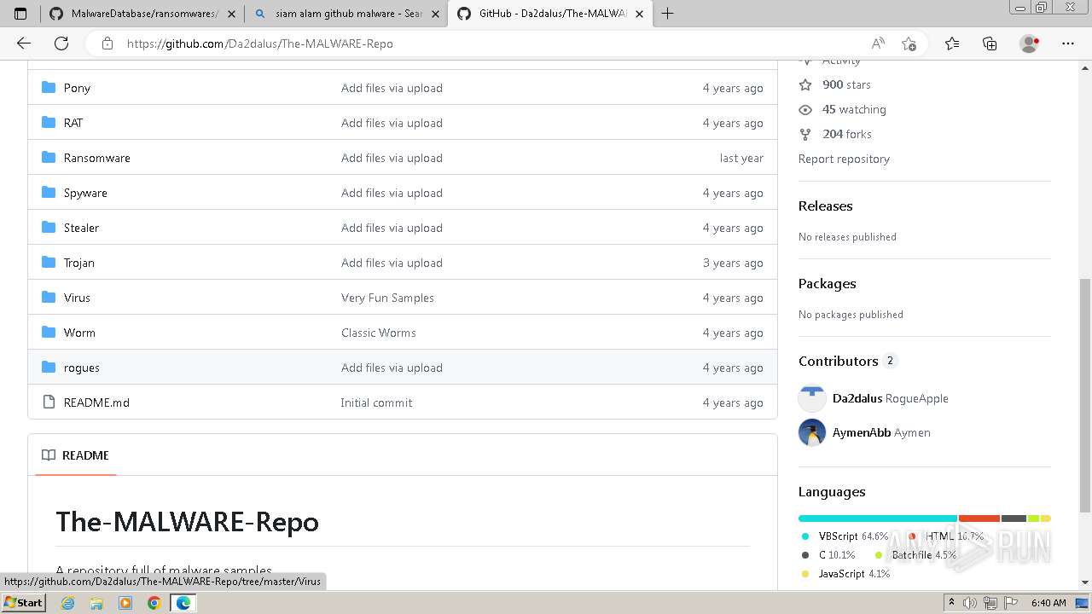
Task: Click the 'Initial commit' message
Action: pyautogui.click(x=376, y=403)
